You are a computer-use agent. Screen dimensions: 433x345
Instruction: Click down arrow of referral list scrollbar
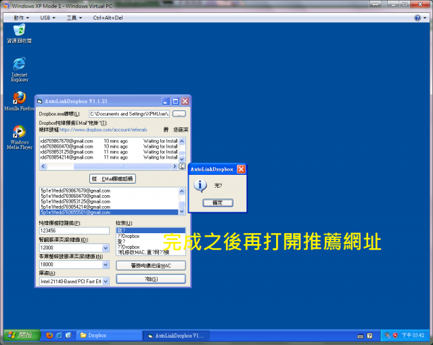[182, 159]
